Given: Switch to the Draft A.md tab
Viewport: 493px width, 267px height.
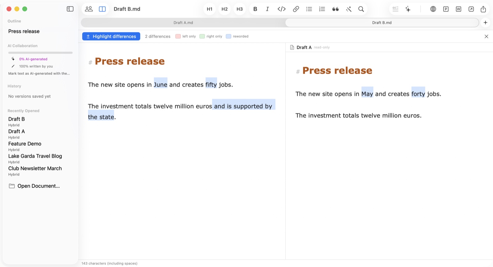Looking at the screenshot, I should click(x=183, y=23).
